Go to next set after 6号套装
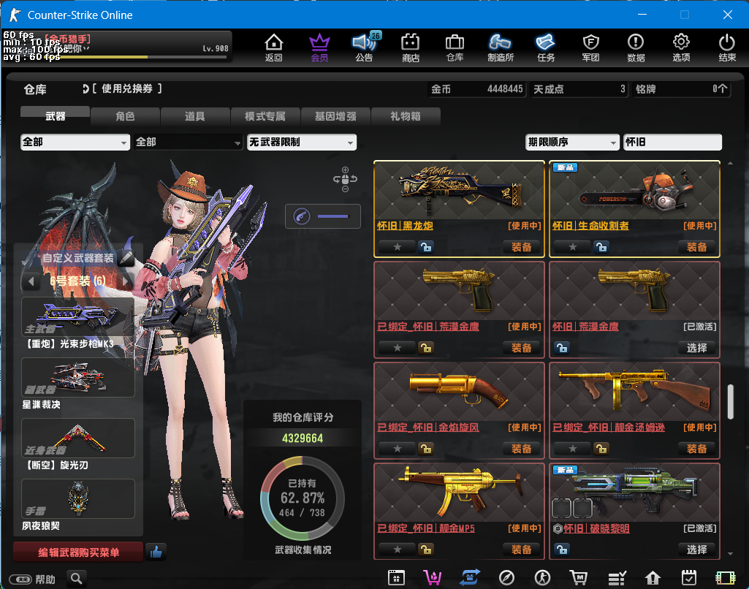Image resolution: width=749 pixels, height=589 pixels. coord(125,281)
